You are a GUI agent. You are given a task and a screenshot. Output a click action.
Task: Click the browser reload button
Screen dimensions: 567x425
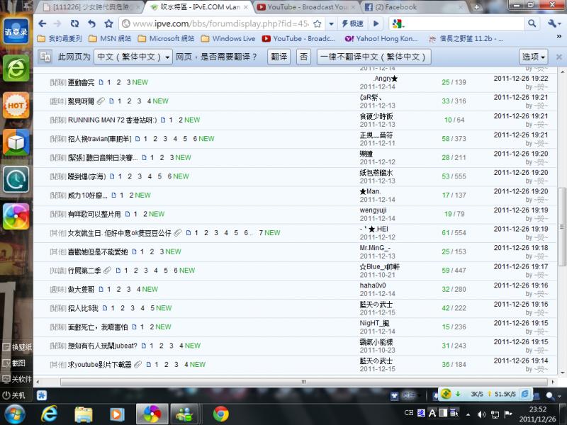tap(75, 23)
